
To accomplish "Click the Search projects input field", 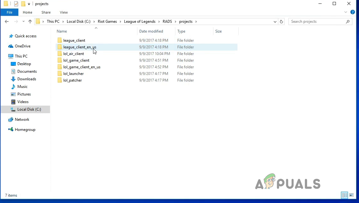I will tap(317, 22).
